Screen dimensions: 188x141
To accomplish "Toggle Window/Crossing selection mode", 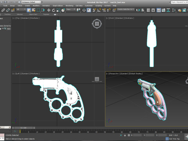I will 43,10.
